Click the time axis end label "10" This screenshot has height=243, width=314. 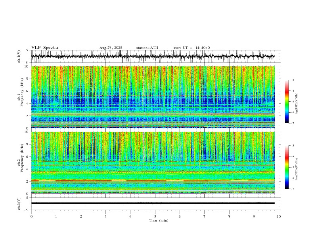click(x=279, y=216)
